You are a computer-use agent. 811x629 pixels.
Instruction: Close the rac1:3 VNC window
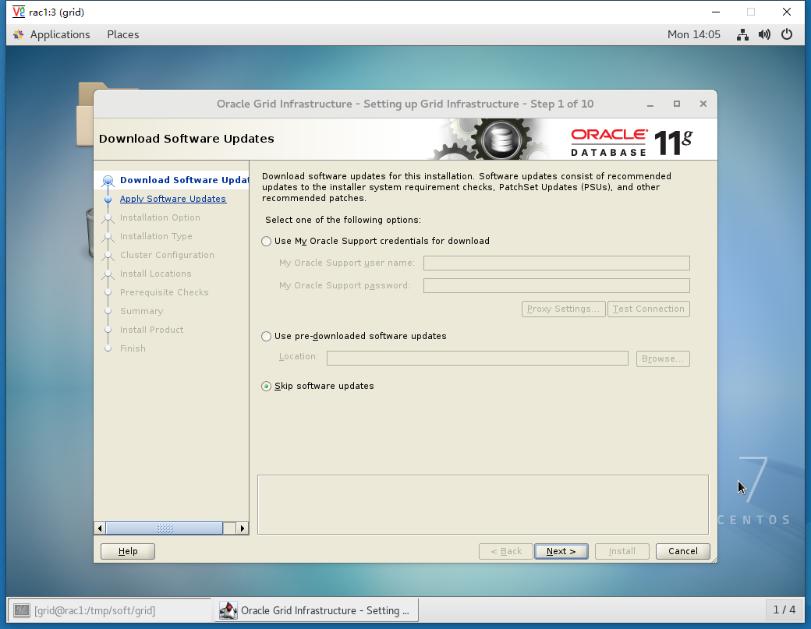coord(787,12)
